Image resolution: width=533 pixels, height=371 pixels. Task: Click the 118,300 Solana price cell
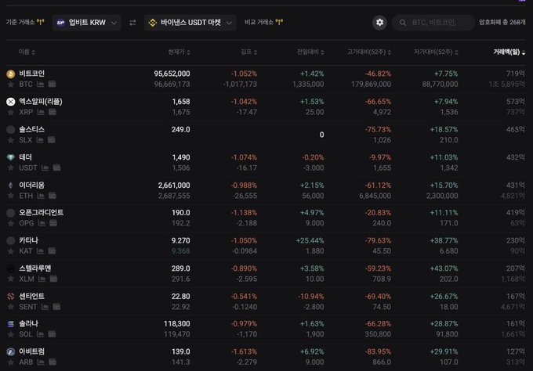tap(177, 324)
